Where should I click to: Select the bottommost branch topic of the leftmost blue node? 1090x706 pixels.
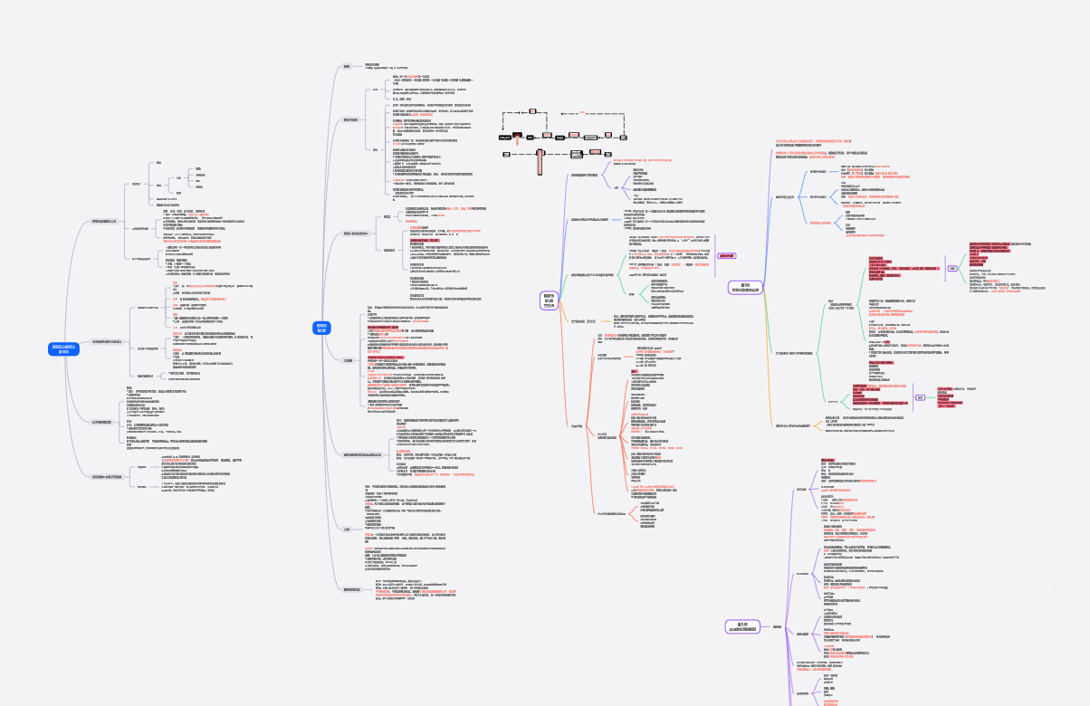coord(106,477)
